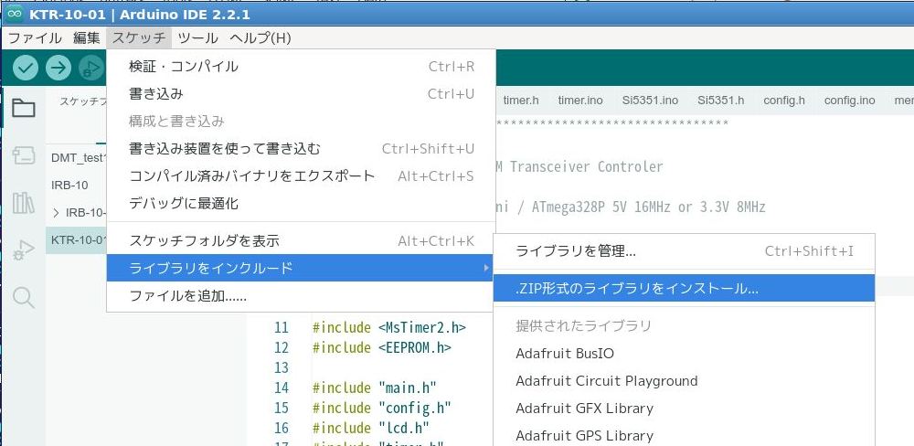Choose ファイルを追加...... entry
This screenshot has height=446, width=914.
301,296
